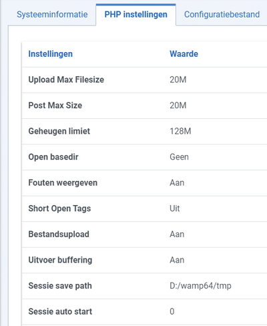The height and width of the screenshot is (326, 267).
Task: Select the PHP instellingen tab
Action: pos(136,15)
